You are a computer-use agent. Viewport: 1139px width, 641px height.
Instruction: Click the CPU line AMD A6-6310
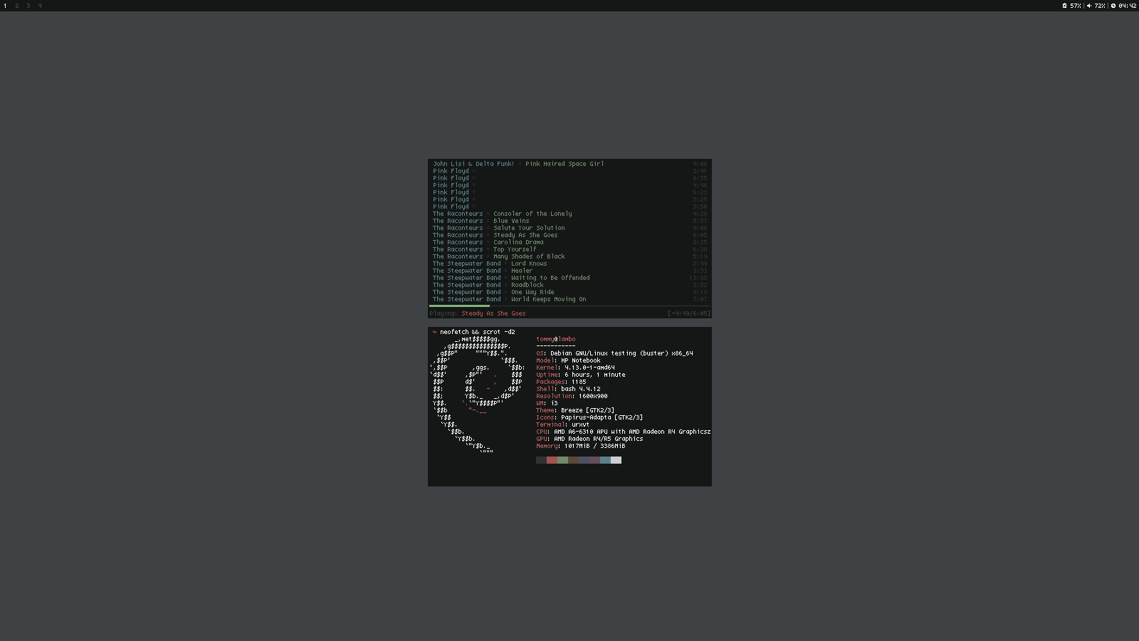point(624,432)
